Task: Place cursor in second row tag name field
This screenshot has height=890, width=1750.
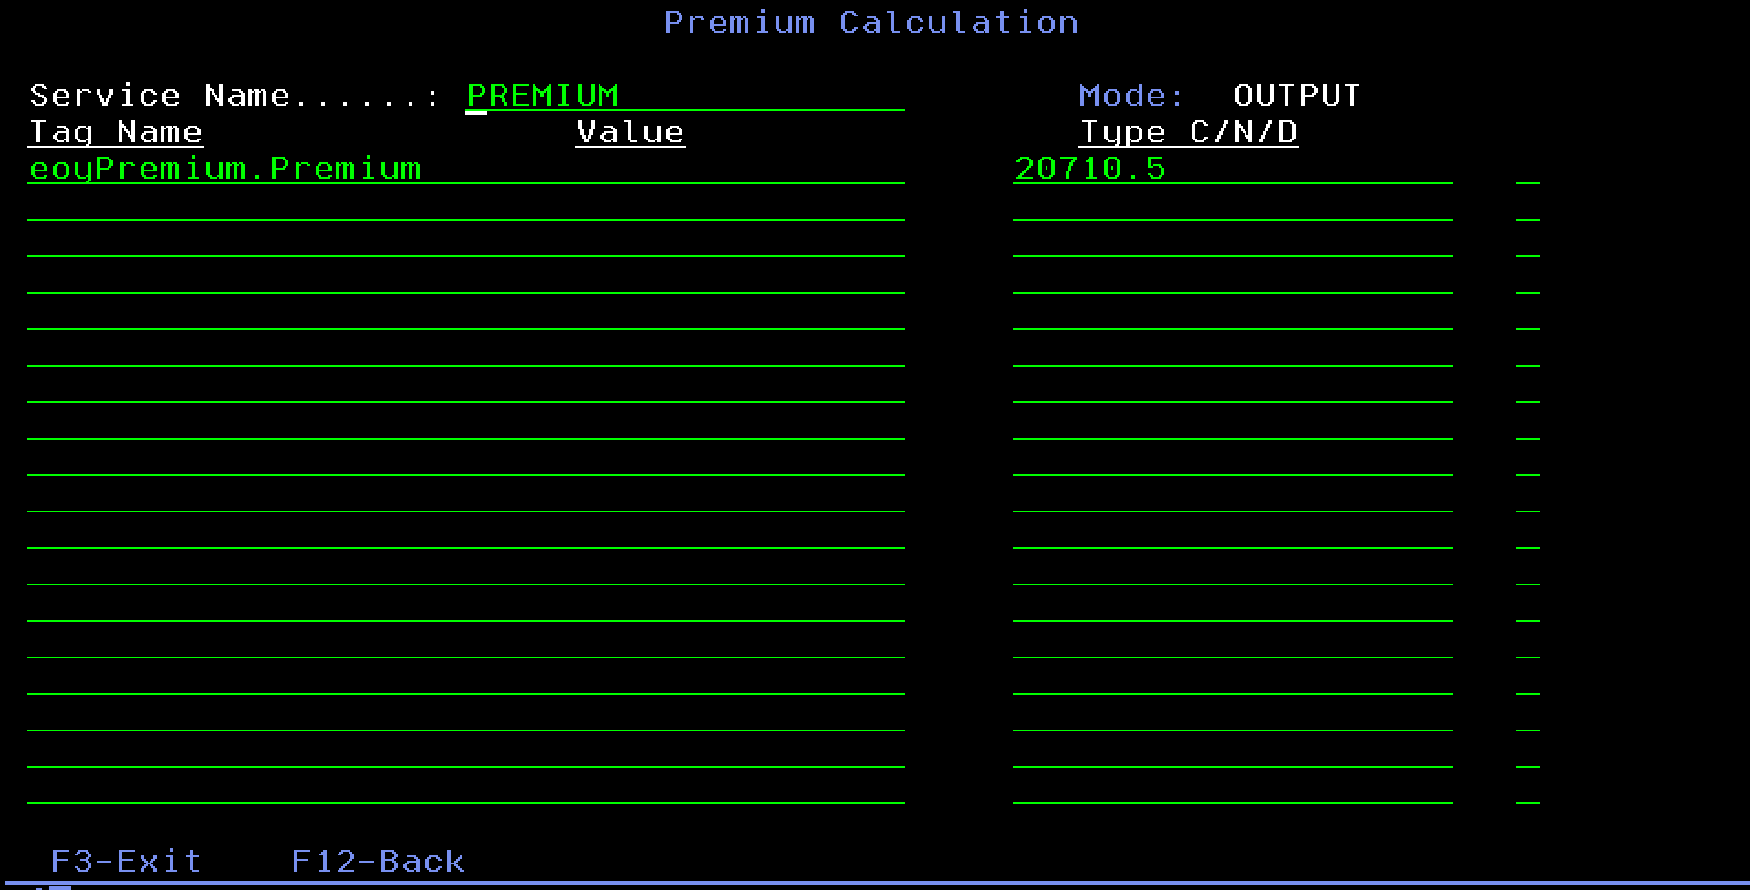Action: coord(465,206)
